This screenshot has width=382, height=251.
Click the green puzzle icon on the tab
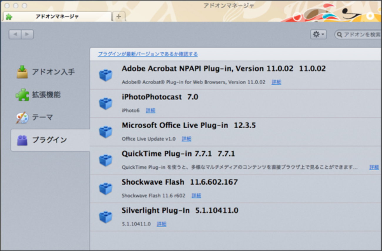(9, 17)
